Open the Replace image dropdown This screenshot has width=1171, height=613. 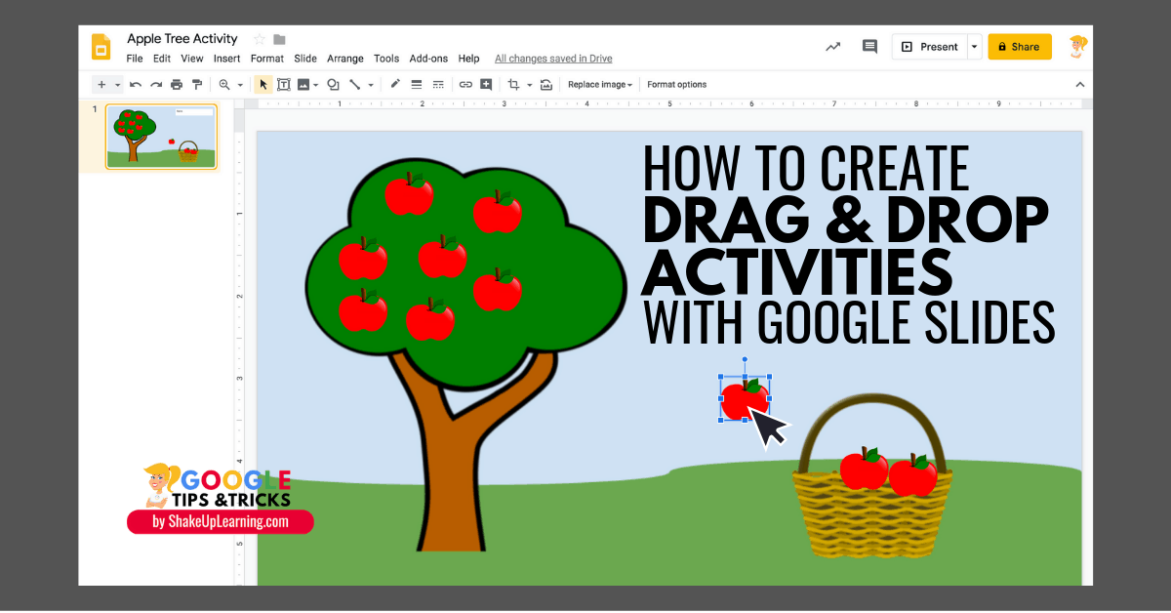click(599, 84)
